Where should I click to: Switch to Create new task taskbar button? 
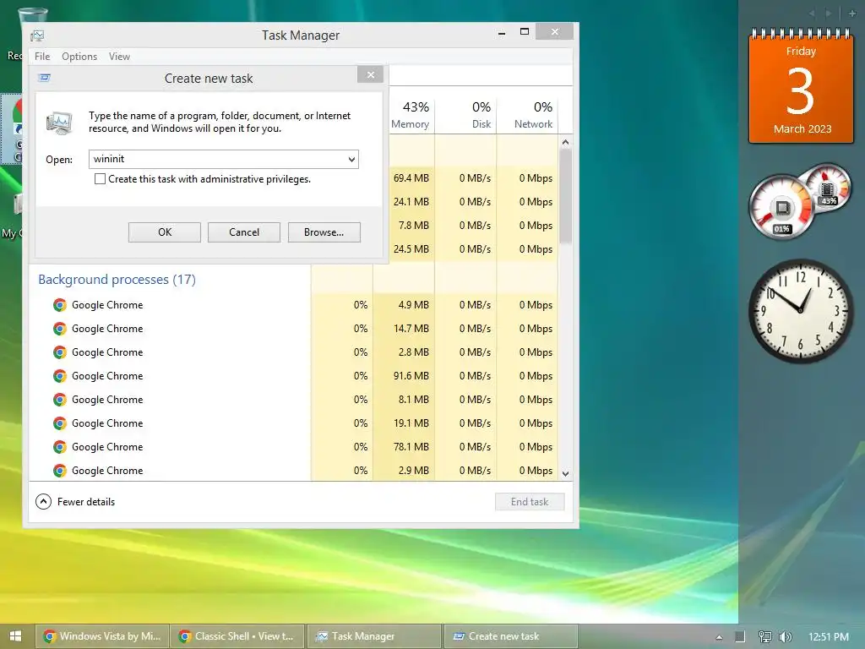510,636
